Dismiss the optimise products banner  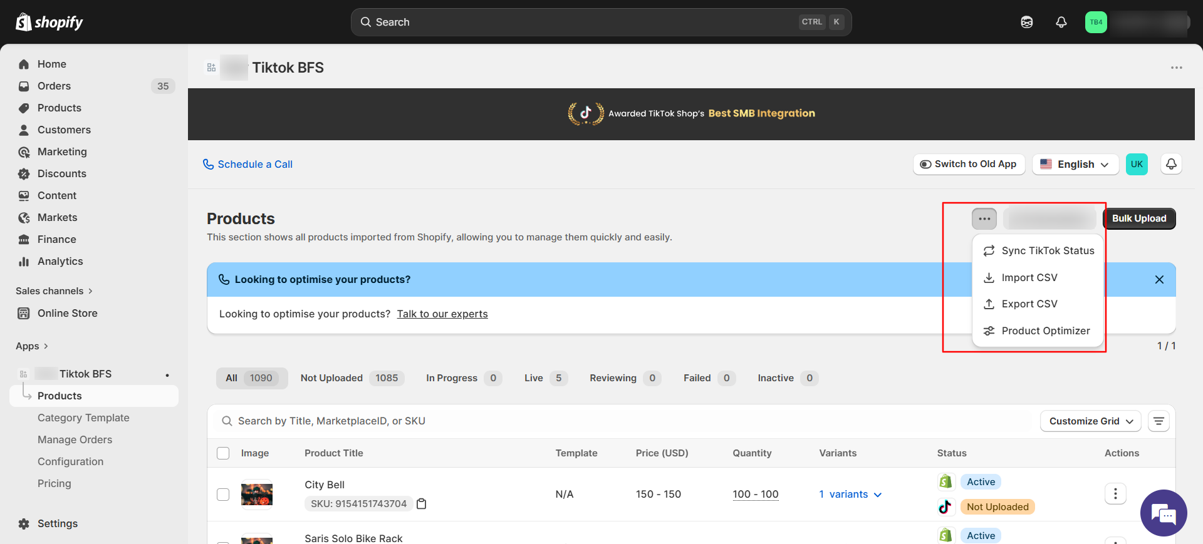click(x=1159, y=280)
